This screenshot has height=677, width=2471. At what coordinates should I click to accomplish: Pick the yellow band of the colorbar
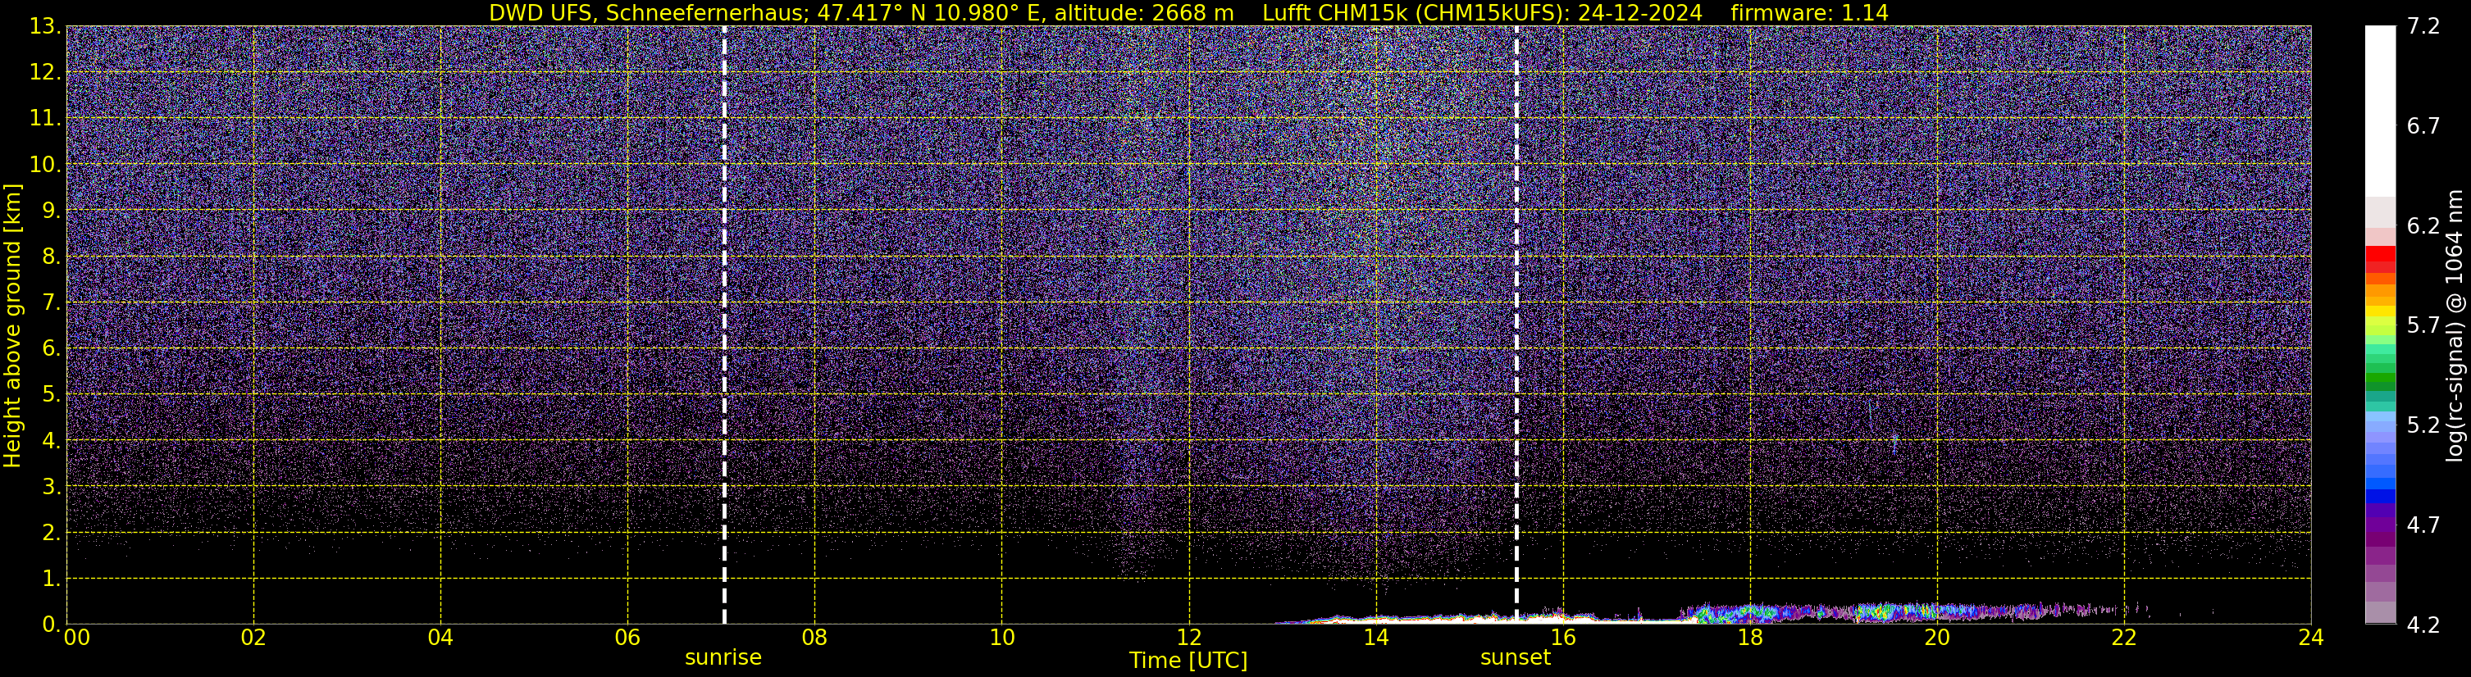(x=2381, y=311)
